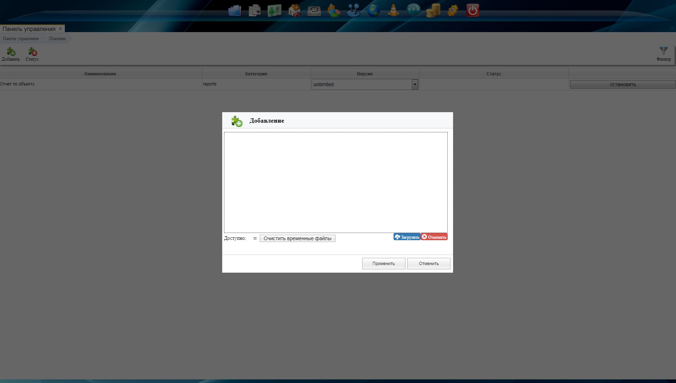
Task: Select the Панель управления tab
Action: [29, 29]
